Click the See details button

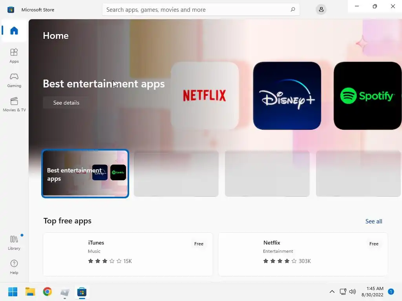click(x=66, y=103)
